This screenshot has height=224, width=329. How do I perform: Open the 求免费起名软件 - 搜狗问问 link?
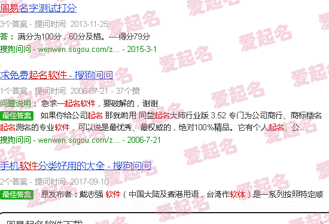pyautogui.click(x=56, y=75)
